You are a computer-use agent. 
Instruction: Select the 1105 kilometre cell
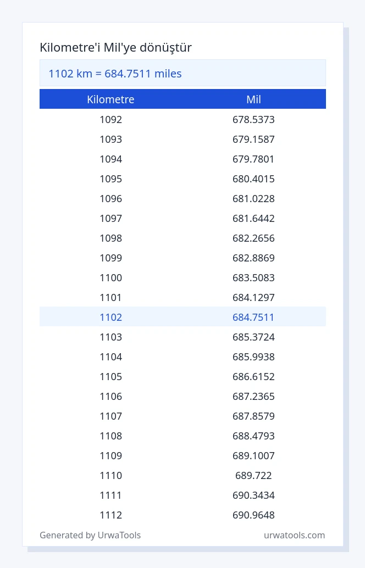pyautogui.click(x=110, y=376)
